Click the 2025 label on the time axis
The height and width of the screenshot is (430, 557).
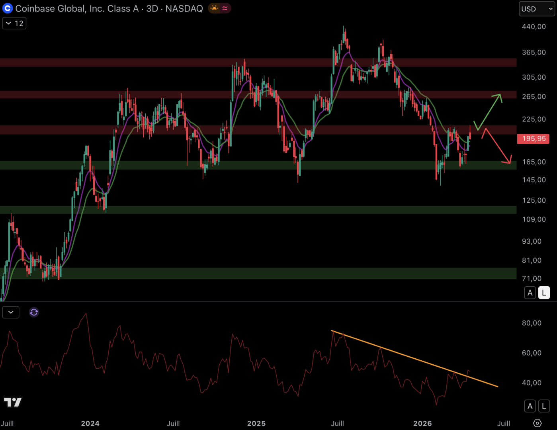(x=256, y=423)
